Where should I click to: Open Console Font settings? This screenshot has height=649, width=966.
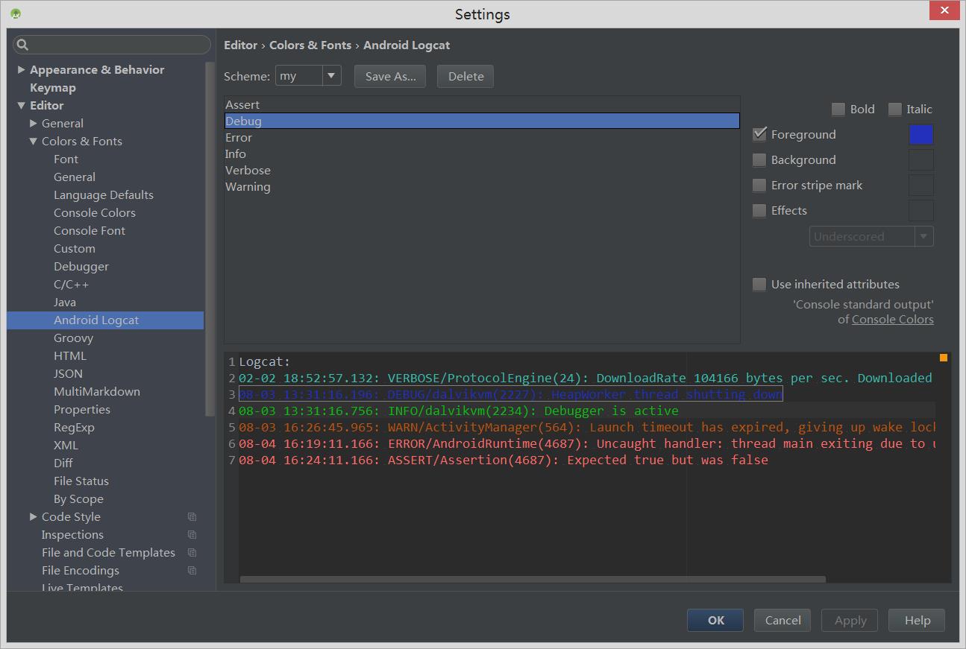click(90, 230)
